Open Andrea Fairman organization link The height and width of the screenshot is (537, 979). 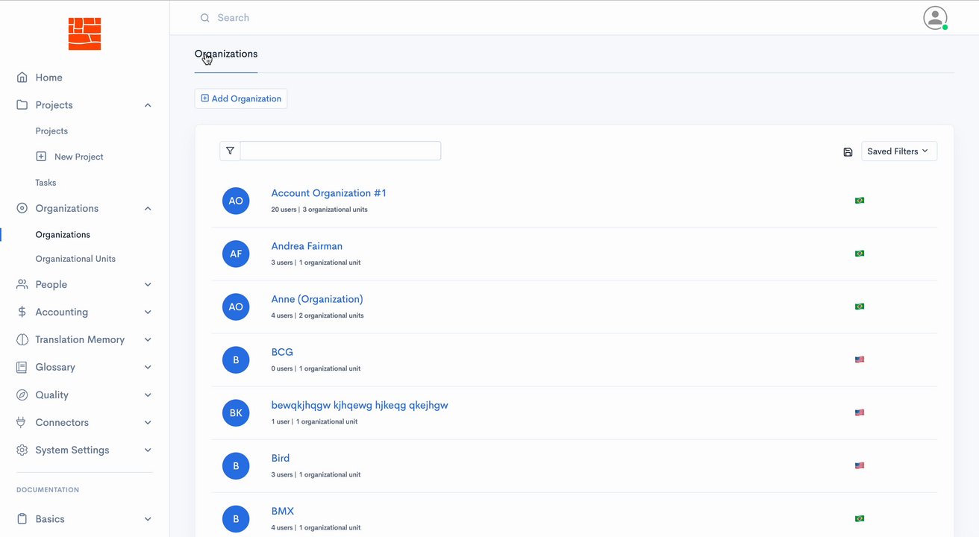point(307,246)
